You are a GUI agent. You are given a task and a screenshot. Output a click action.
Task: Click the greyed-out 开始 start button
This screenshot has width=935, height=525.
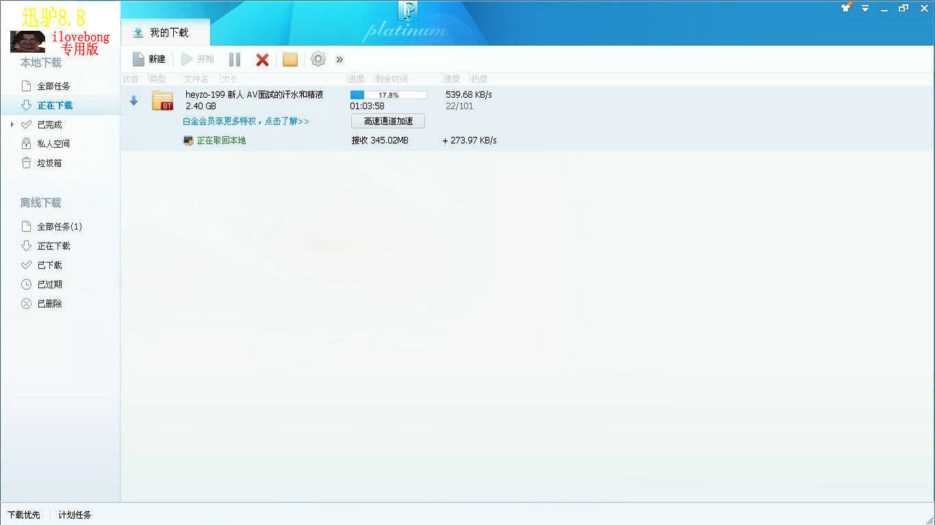[198, 59]
